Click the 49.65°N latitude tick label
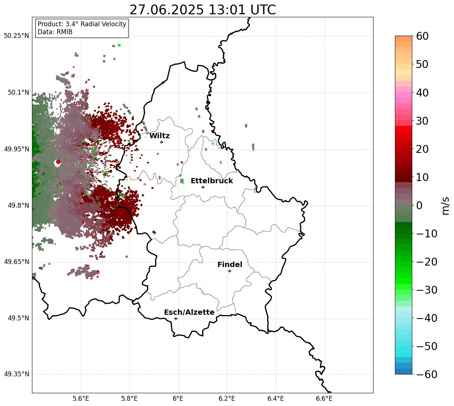Image resolution: width=454 pixels, height=406 pixels. (x=17, y=262)
